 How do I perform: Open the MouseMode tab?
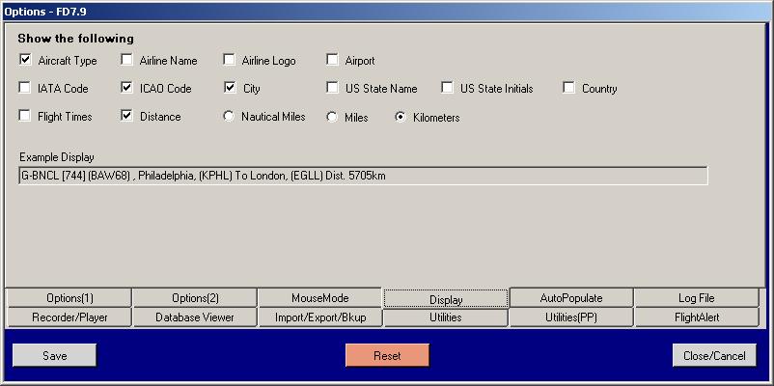pyautogui.click(x=319, y=298)
